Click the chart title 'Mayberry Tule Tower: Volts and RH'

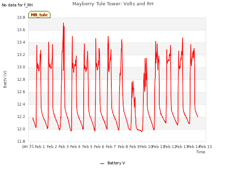click(113, 4)
